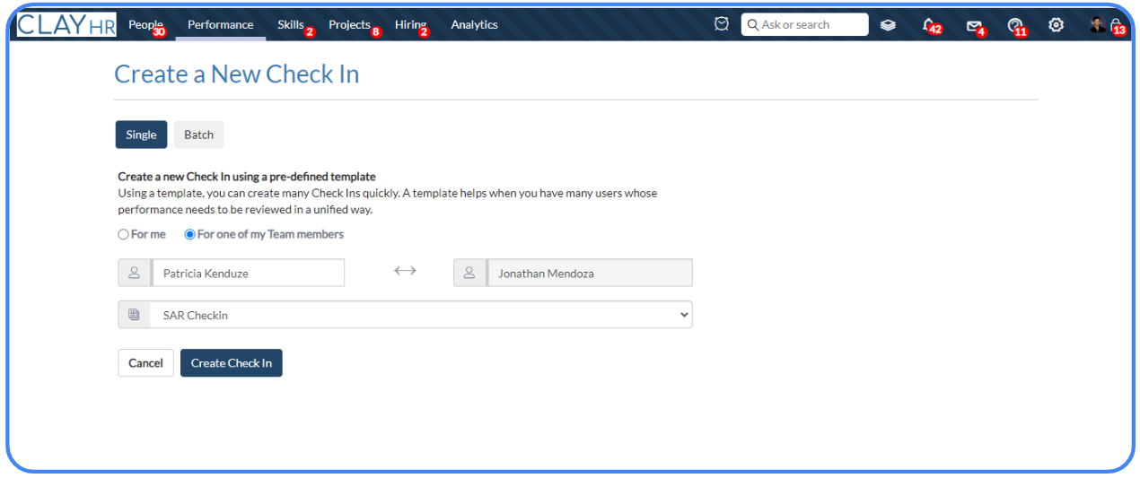The image size is (1140, 478).
Task: Click the Jonathan Mendoza name field
Action: pos(590,273)
